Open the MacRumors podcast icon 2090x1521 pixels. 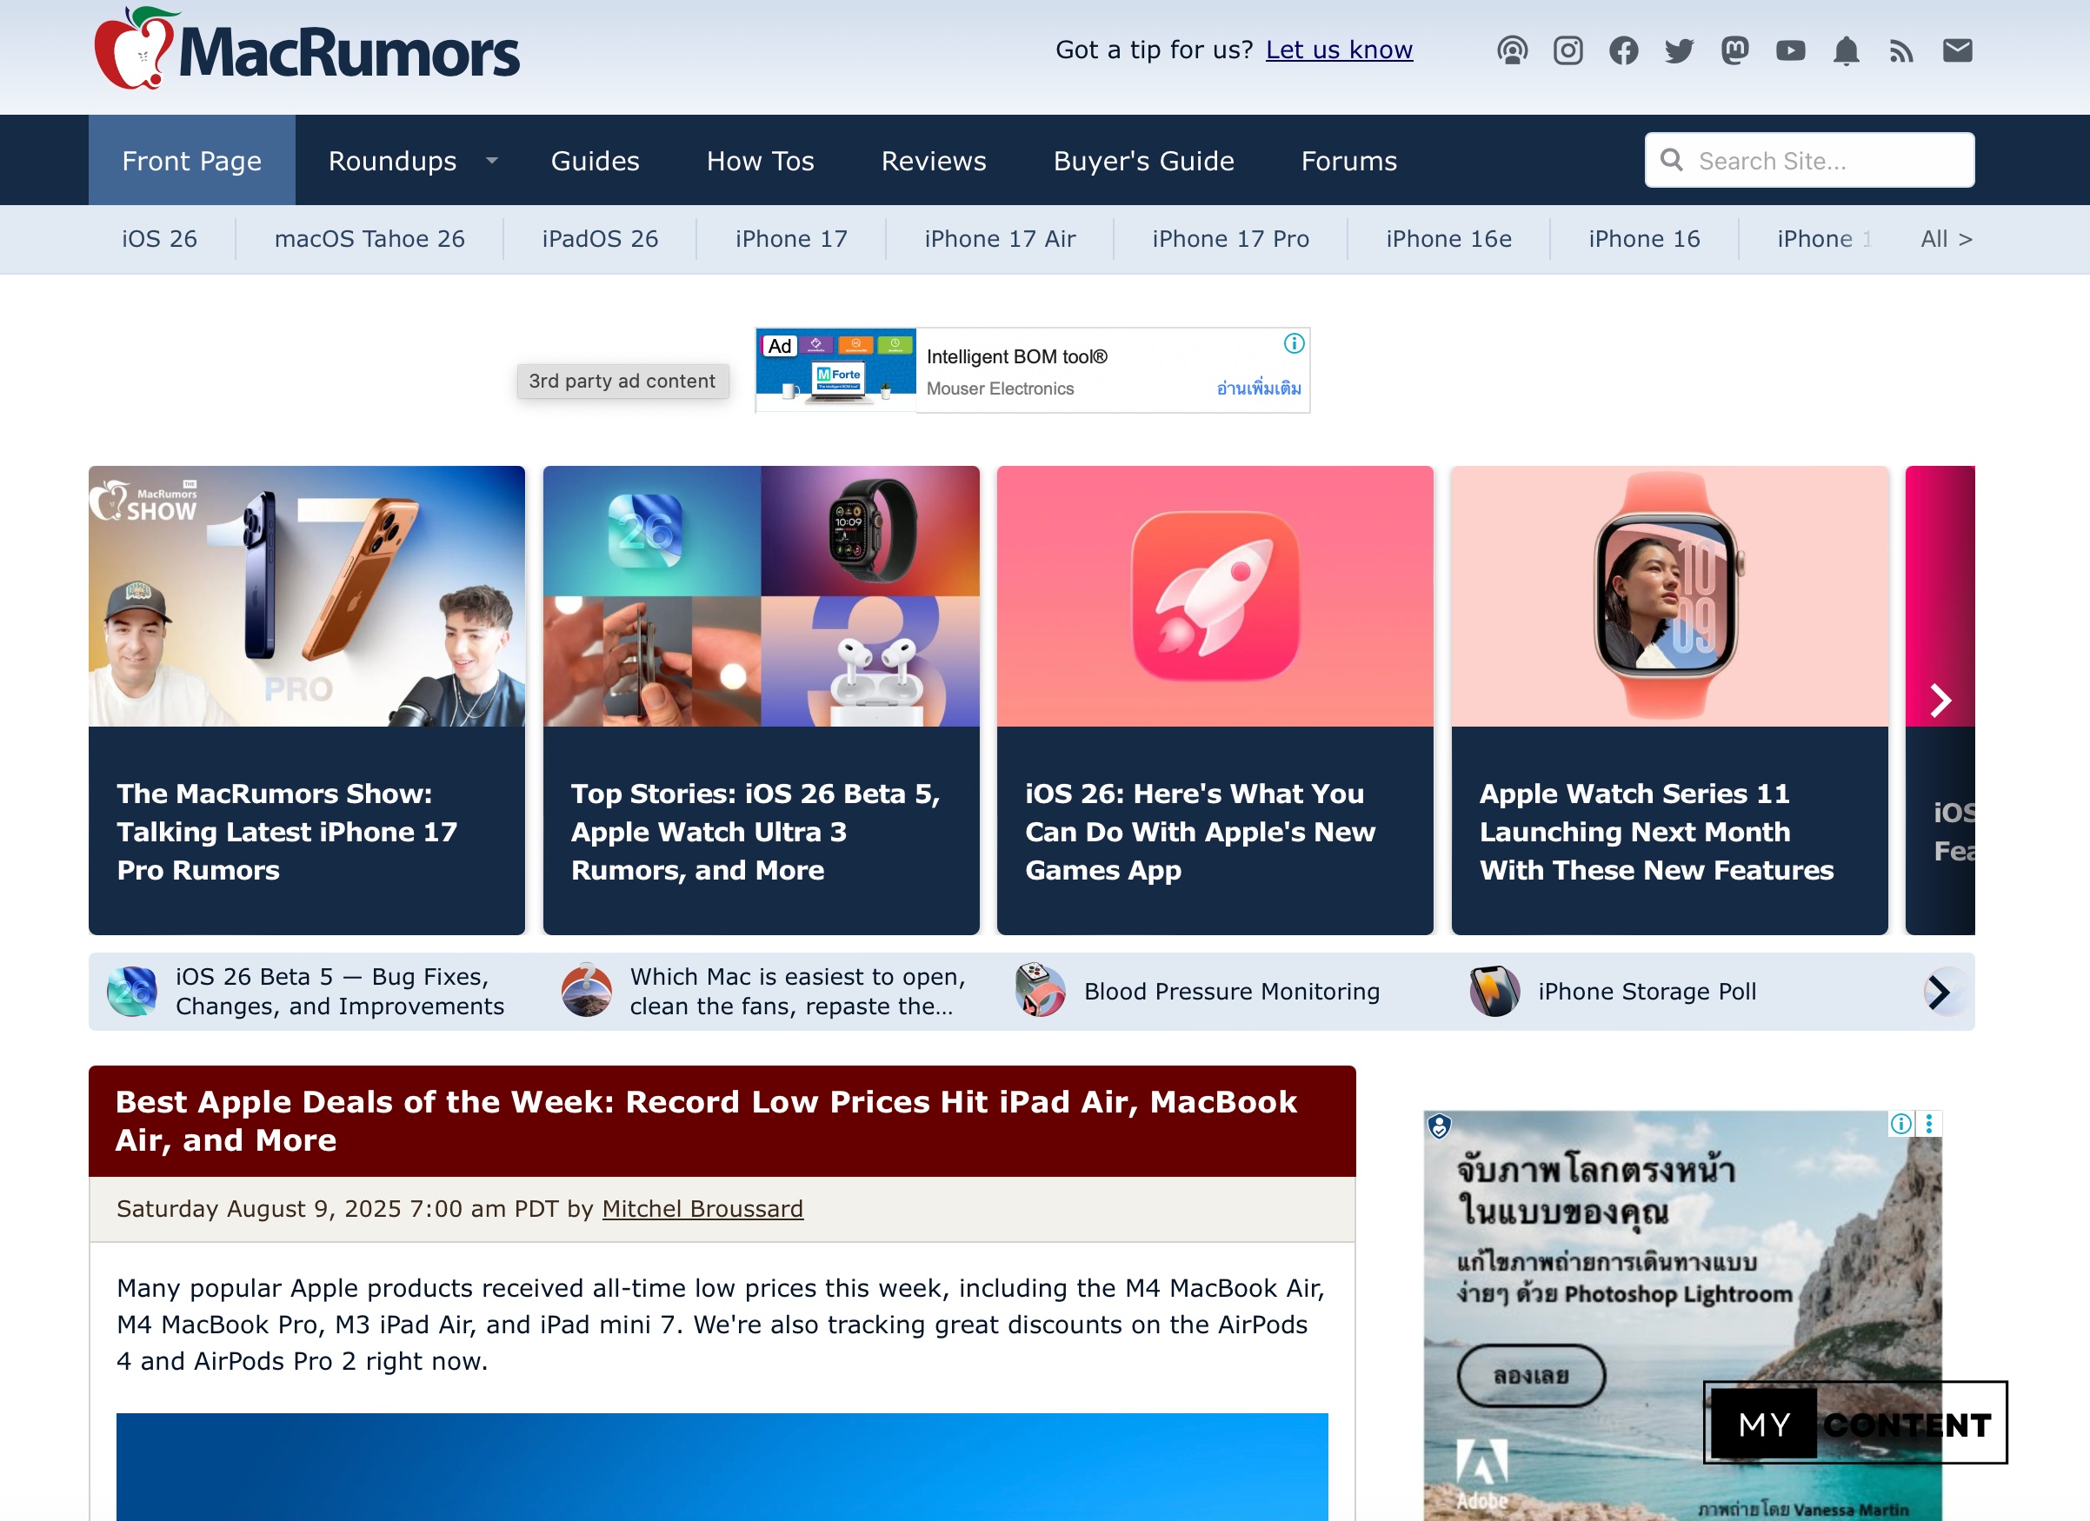(1511, 50)
